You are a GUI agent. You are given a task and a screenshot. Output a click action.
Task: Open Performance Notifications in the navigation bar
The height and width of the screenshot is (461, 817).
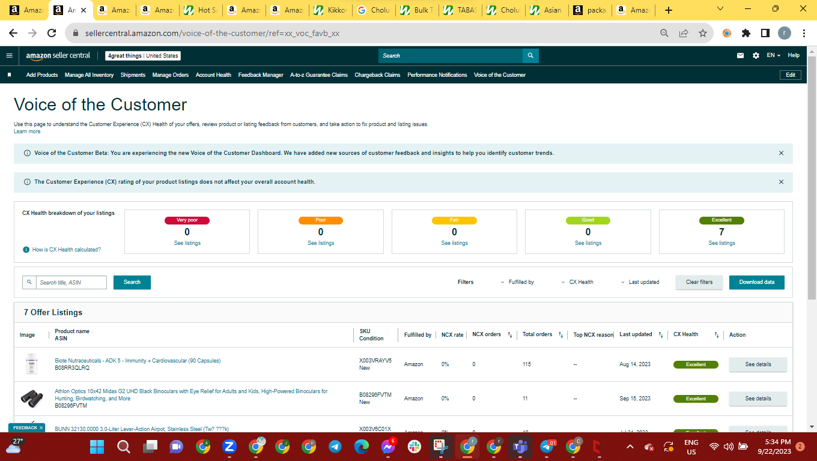[x=437, y=75]
